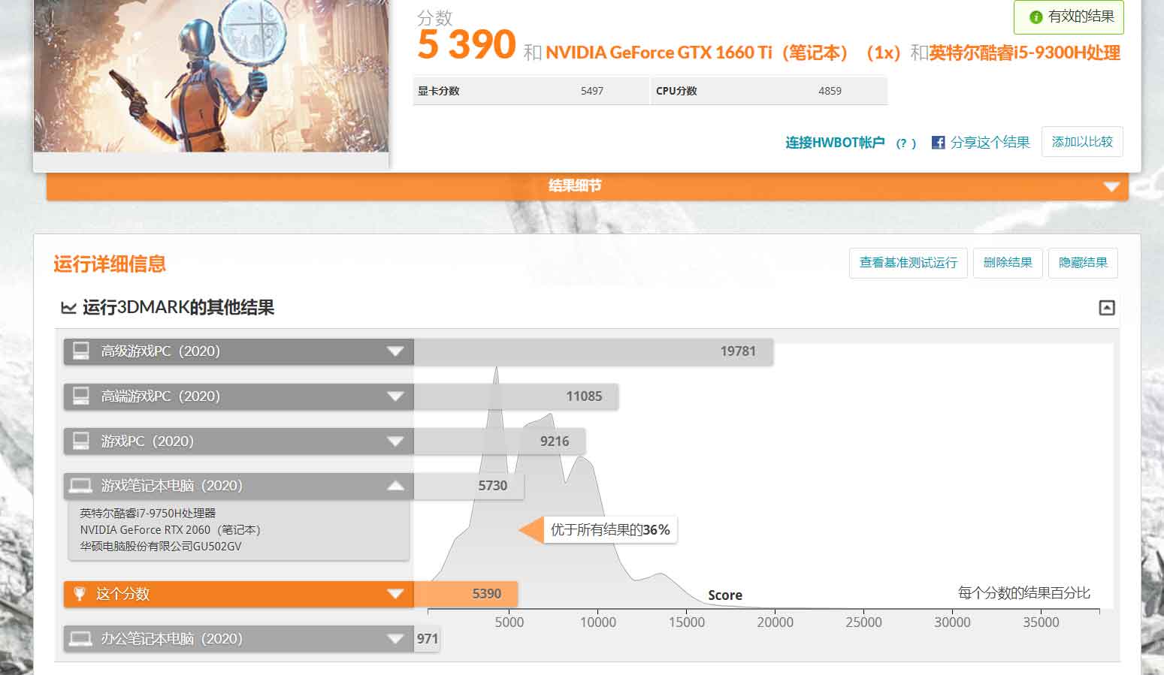Click the 9216 score bar
1164x675 pixels.
(x=500, y=441)
